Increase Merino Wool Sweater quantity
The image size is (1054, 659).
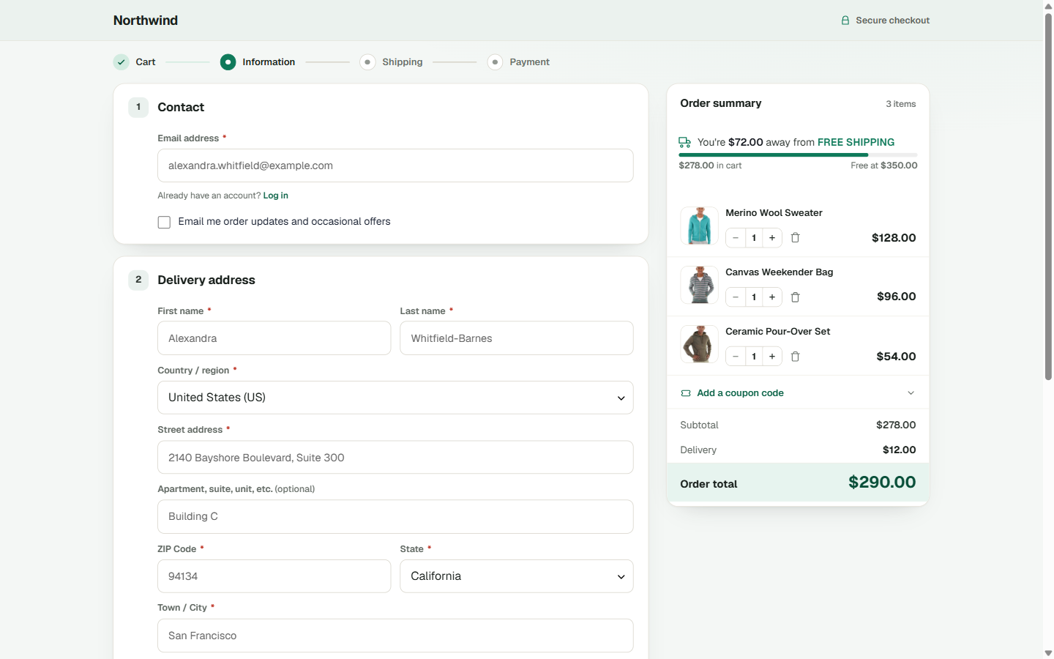[x=772, y=238]
